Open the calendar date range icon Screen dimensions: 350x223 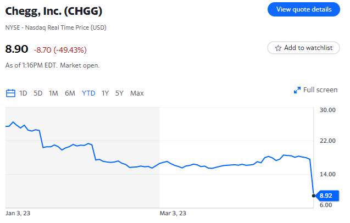[10, 93]
